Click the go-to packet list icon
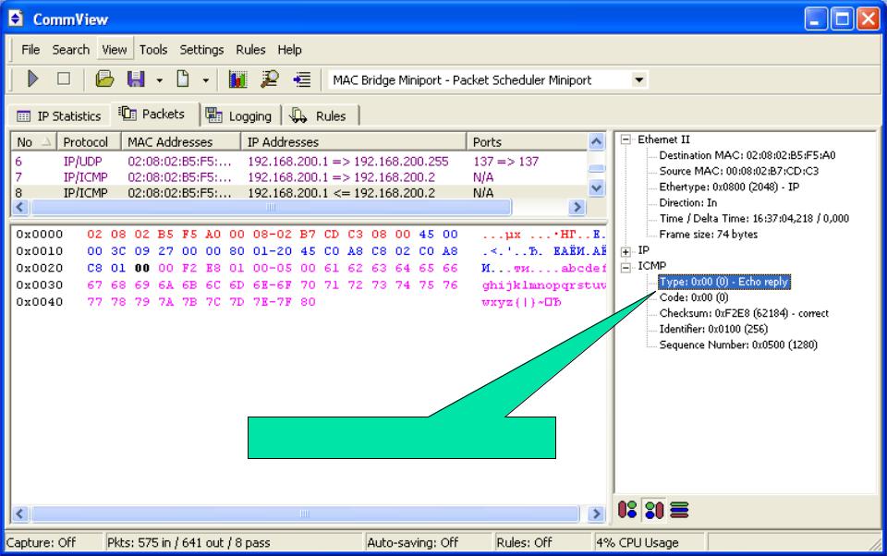 click(302, 79)
